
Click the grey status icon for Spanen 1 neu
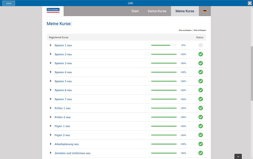click(x=201, y=45)
